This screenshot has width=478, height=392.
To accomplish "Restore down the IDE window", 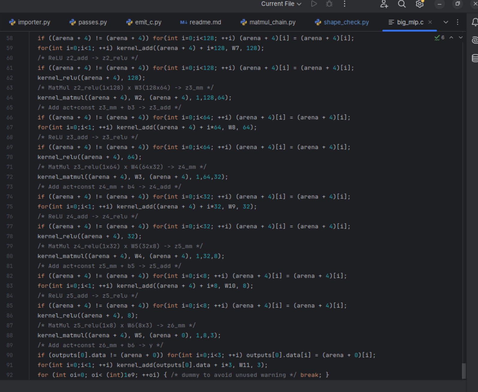I will [x=458, y=4].
